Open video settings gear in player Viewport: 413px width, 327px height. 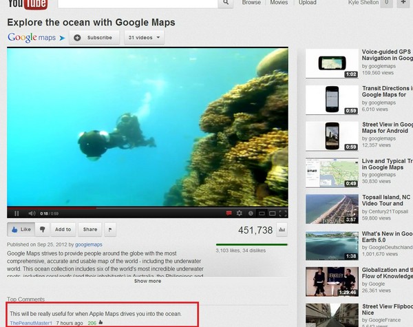pyautogui.click(x=240, y=213)
